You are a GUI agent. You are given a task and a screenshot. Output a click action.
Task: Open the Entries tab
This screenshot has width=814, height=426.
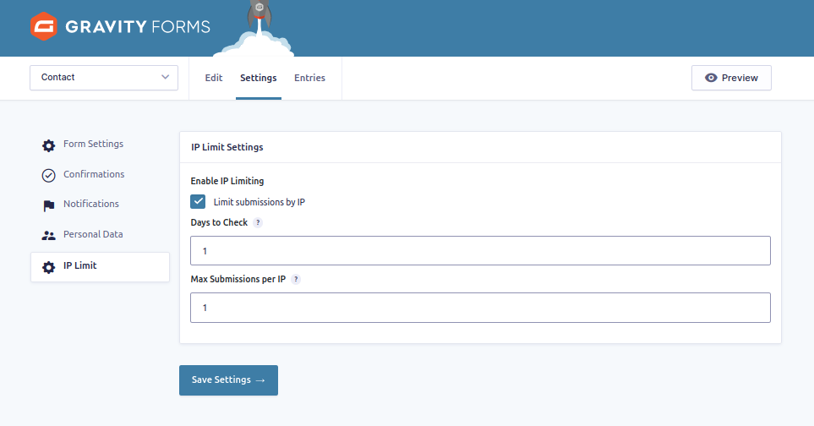coord(310,78)
